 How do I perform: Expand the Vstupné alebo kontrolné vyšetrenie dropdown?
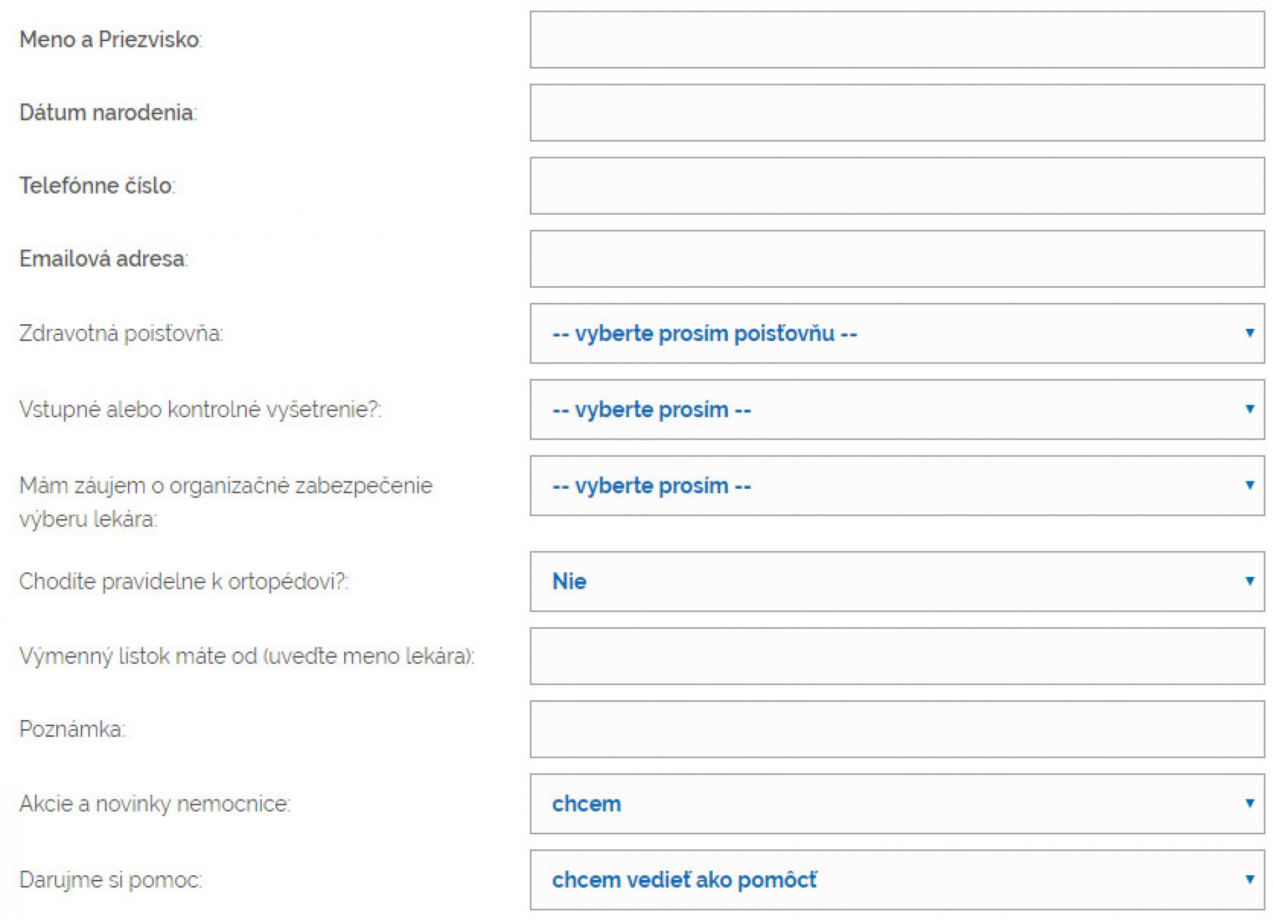tap(897, 410)
